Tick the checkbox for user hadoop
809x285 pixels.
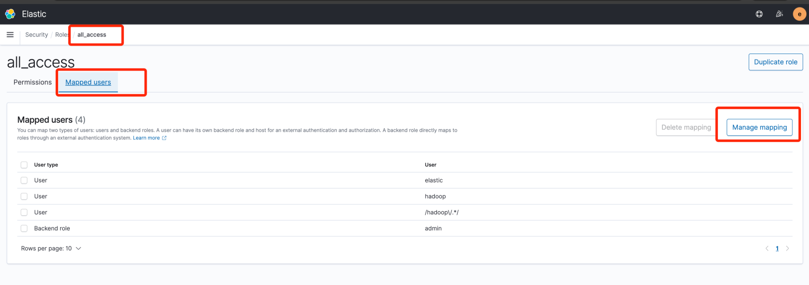coord(24,197)
